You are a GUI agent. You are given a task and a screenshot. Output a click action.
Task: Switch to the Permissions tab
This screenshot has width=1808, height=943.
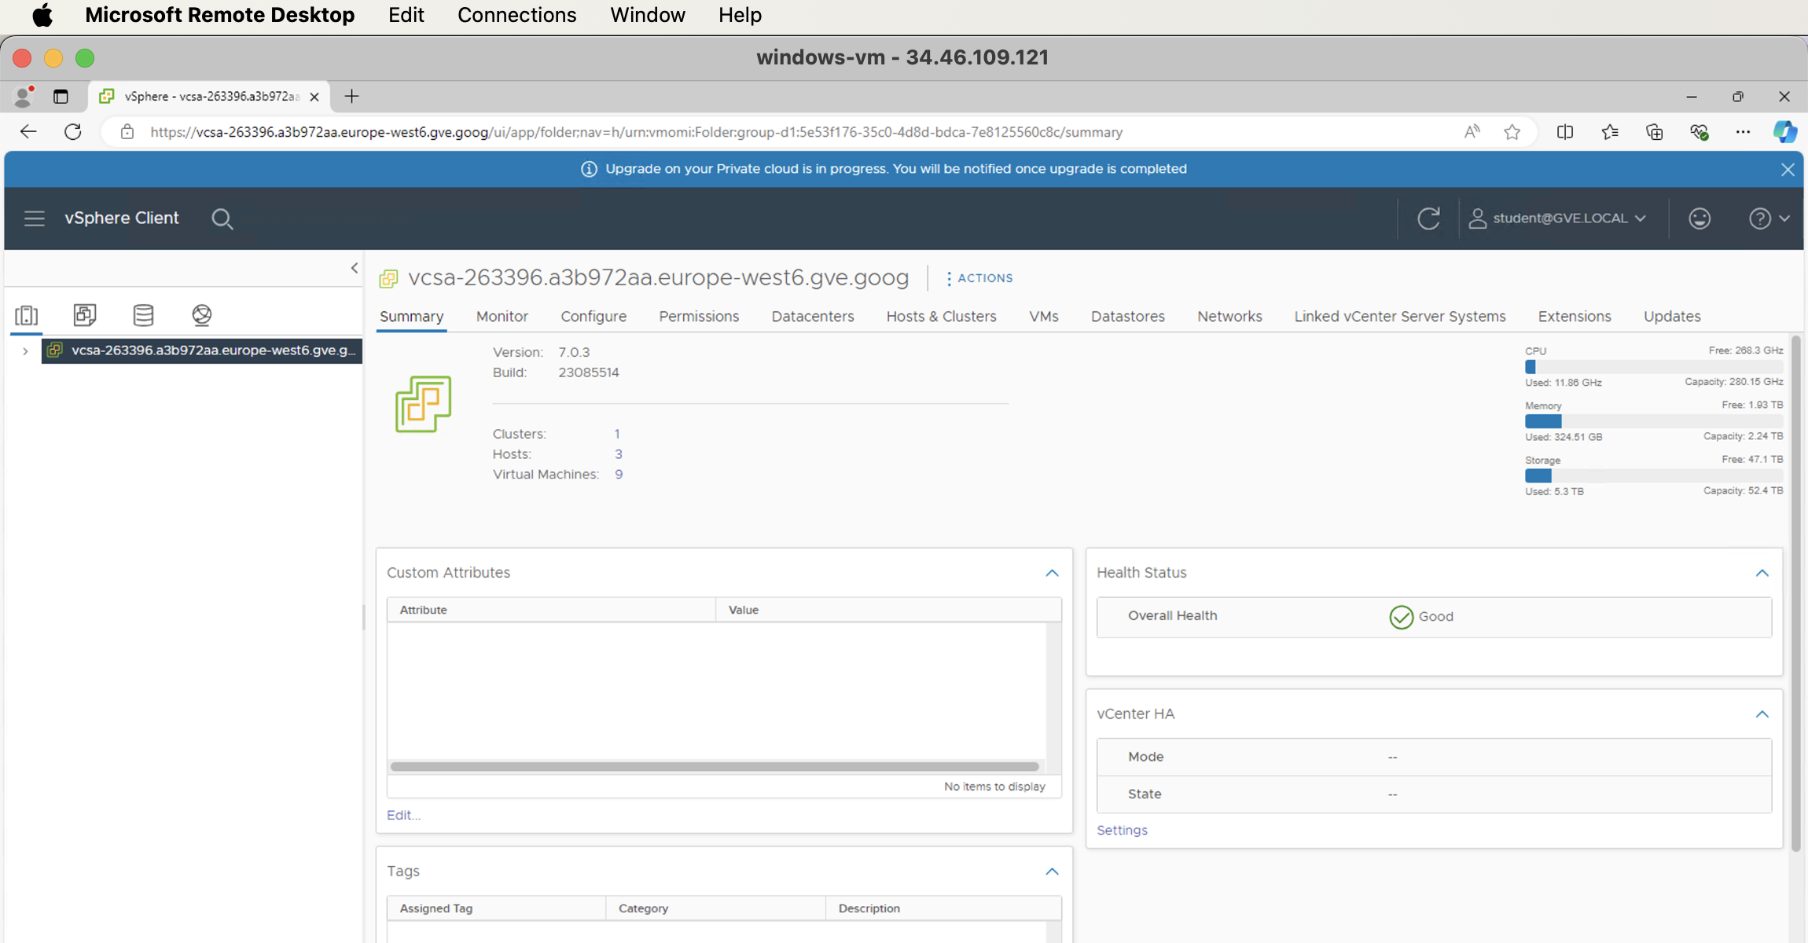[x=699, y=317]
